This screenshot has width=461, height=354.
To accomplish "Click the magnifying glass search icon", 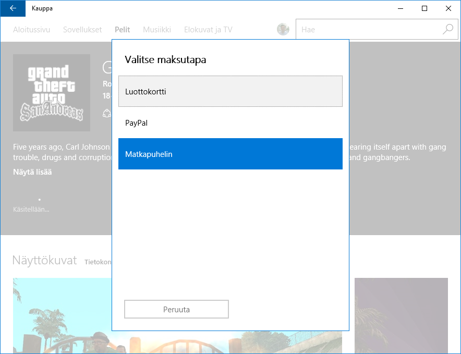I will point(447,30).
